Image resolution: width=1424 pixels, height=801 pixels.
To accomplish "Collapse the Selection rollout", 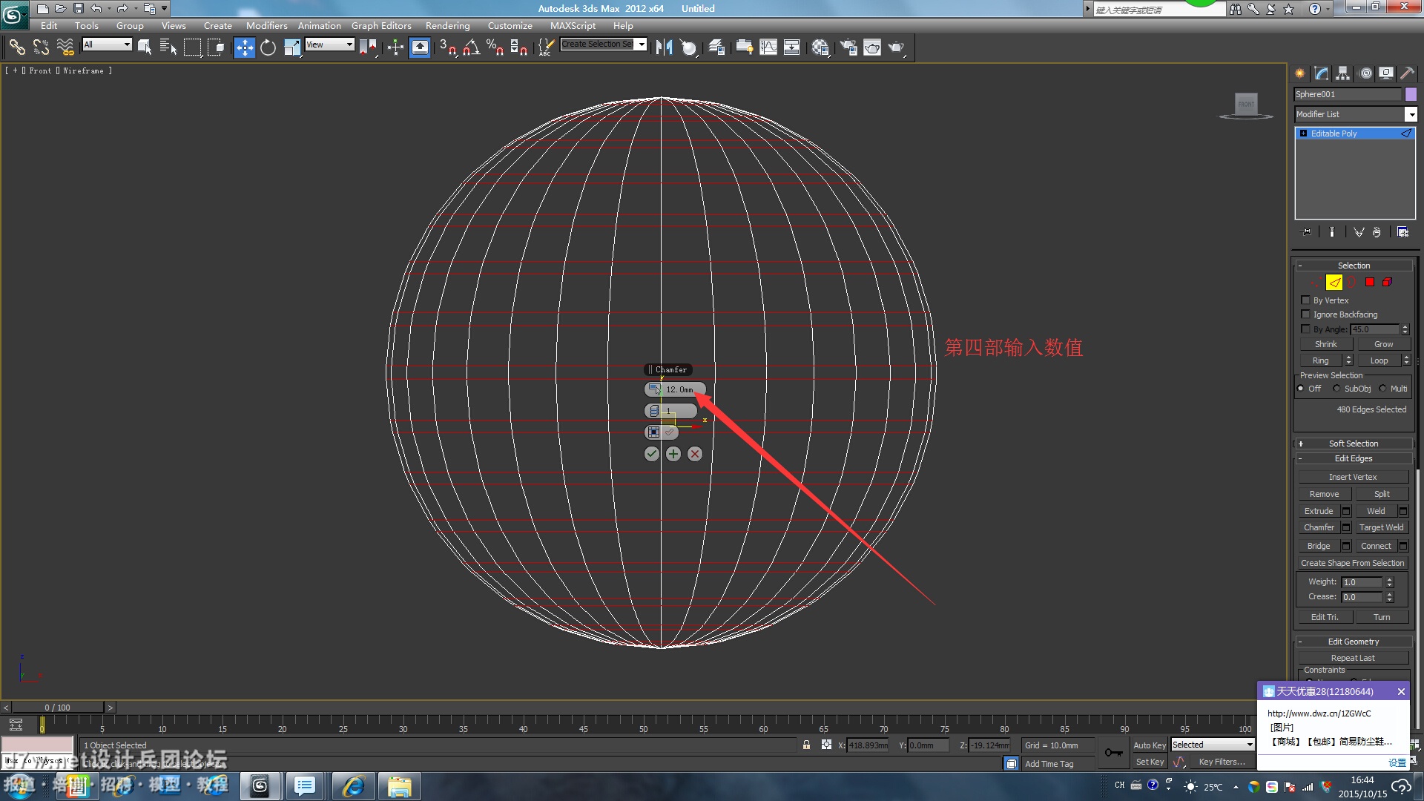I will pos(1354,266).
